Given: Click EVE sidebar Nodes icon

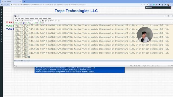Looking at the screenshot, I should coord(1,12).
